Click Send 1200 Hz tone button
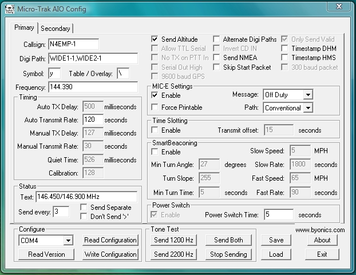356x275 pixels. (x=172, y=240)
